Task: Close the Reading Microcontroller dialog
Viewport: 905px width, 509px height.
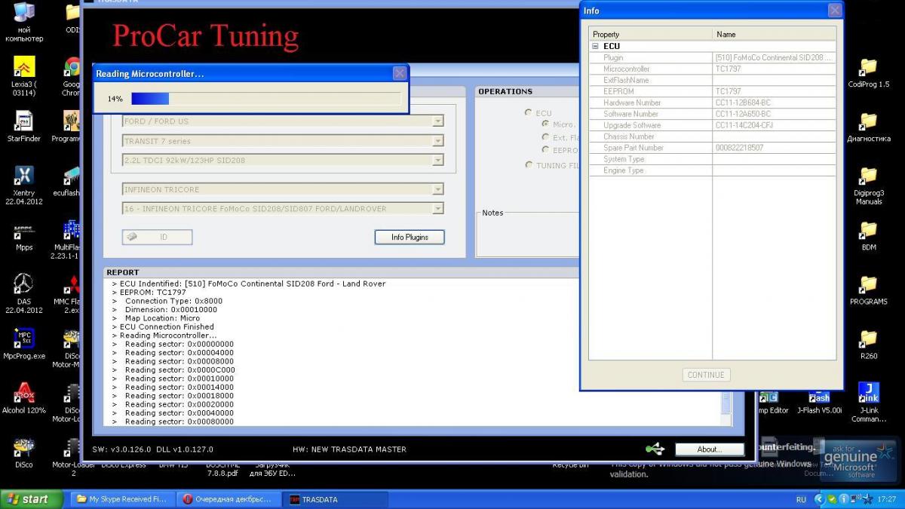Action: click(x=400, y=73)
